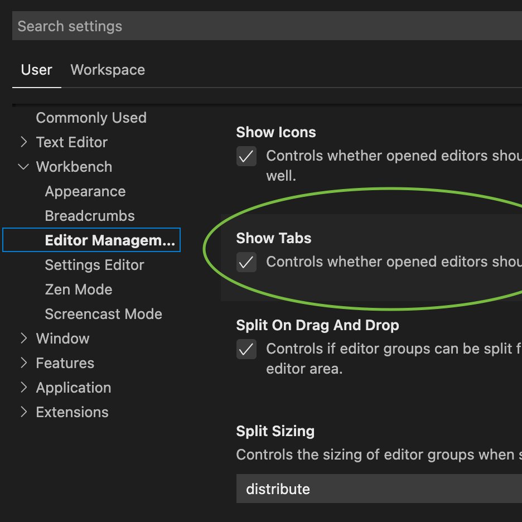This screenshot has width=522, height=522.
Task: Toggle Split On Drag And Drop checkbox
Action: coord(246,349)
